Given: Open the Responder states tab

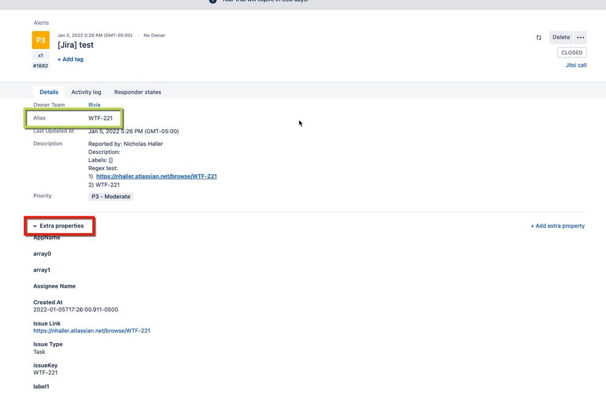Looking at the screenshot, I should click(138, 92).
